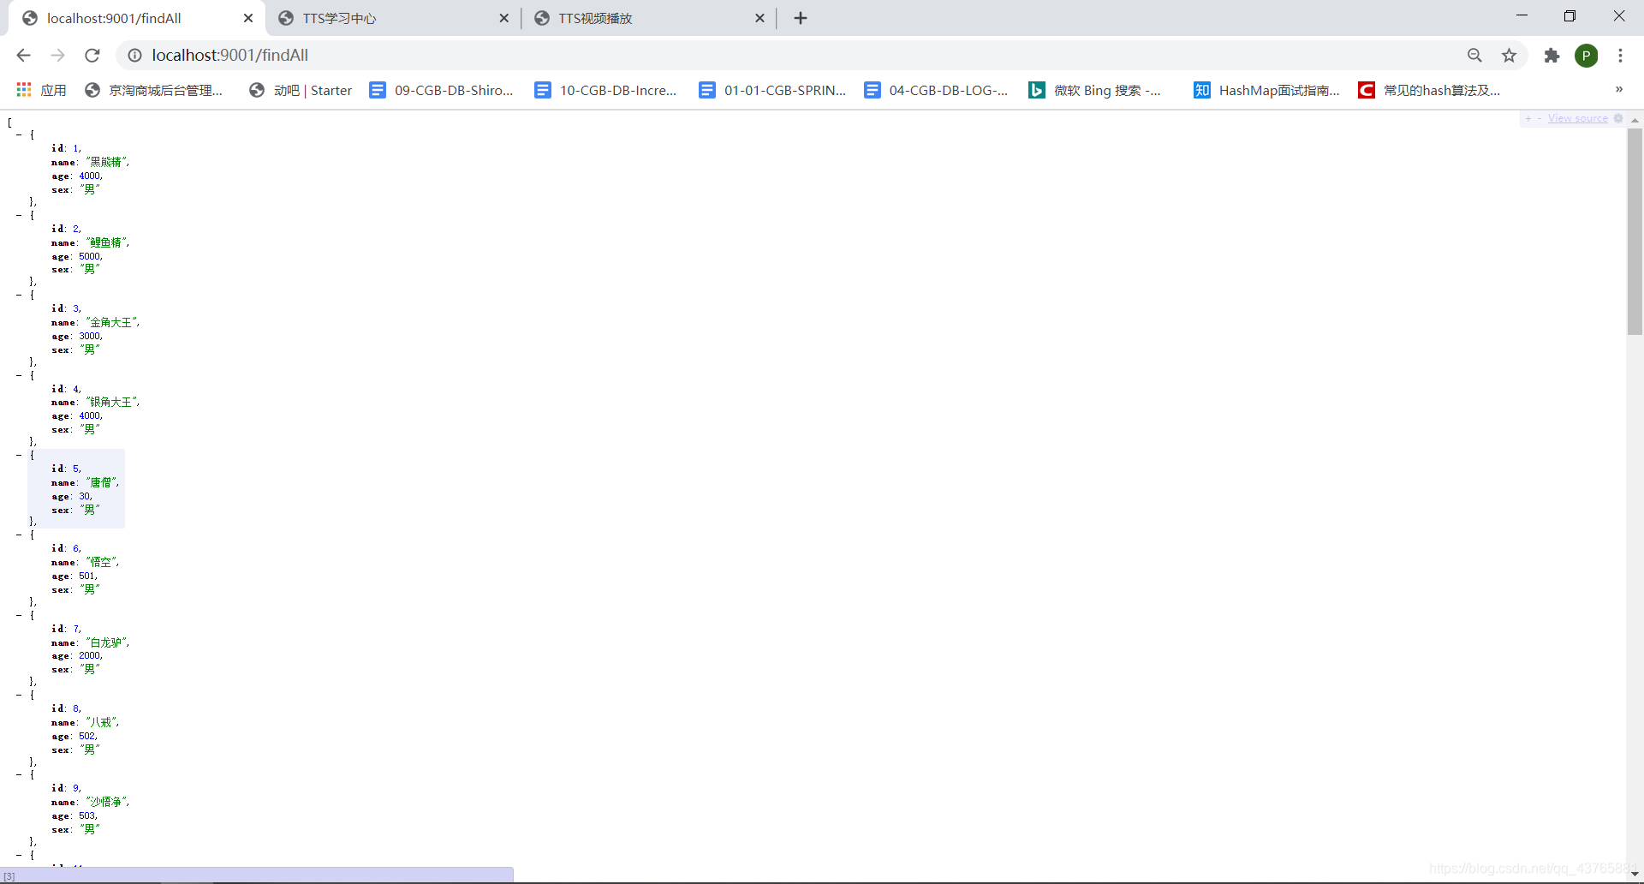Screen dimensions: 1644x884
Task: Collapse the JSON object with id 2
Action: pos(19,215)
